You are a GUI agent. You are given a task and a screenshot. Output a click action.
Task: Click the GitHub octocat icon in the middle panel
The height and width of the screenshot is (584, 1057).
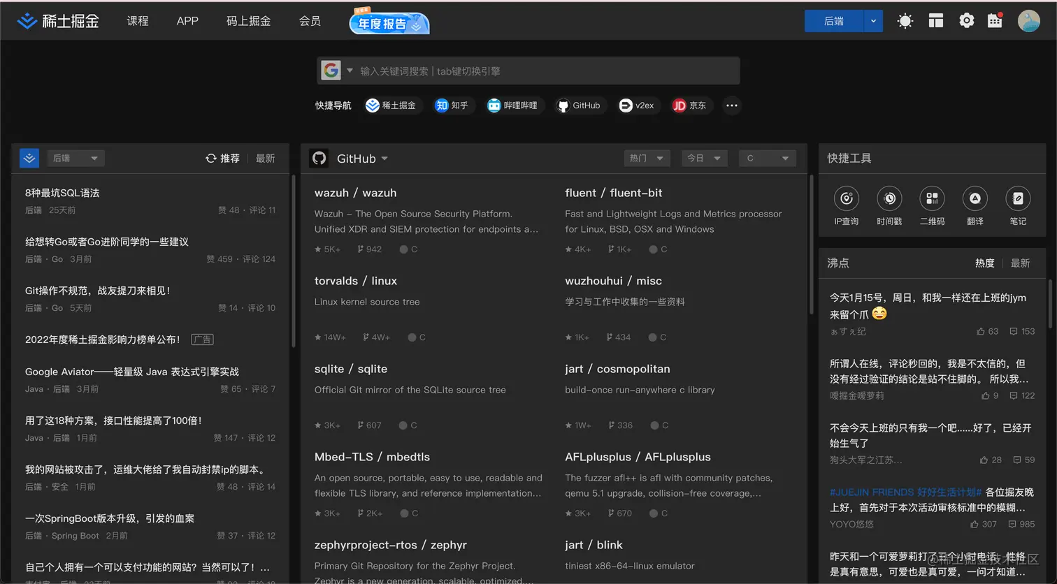coord(319,159)
